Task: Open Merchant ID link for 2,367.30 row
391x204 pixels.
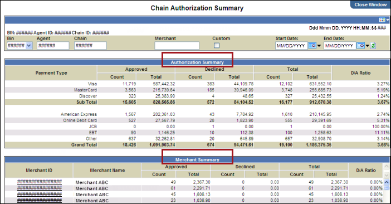Action: click(x=40, y=182)
